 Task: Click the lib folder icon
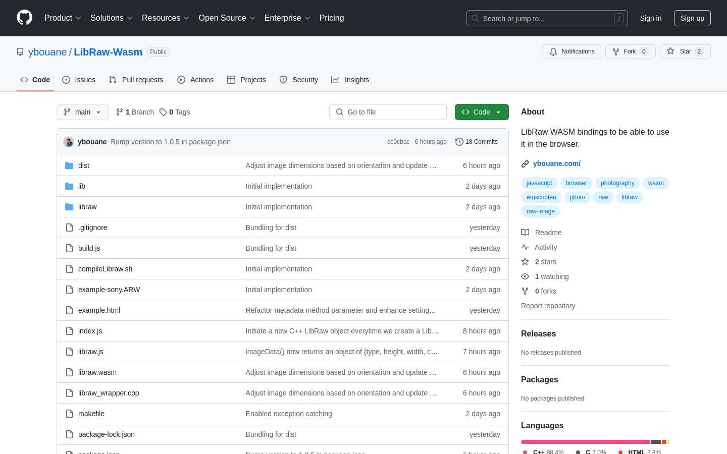[x=69, y=186]
